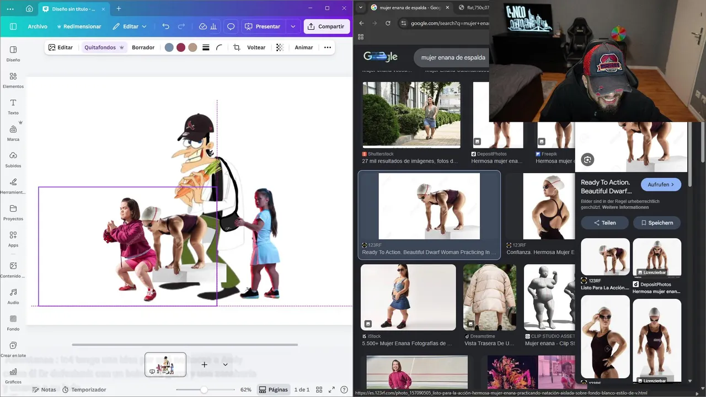The image size is (706, 397).
Task: Open the Gráficos sidebar panel
Action: pyautogui.click(x=13, y=375)
